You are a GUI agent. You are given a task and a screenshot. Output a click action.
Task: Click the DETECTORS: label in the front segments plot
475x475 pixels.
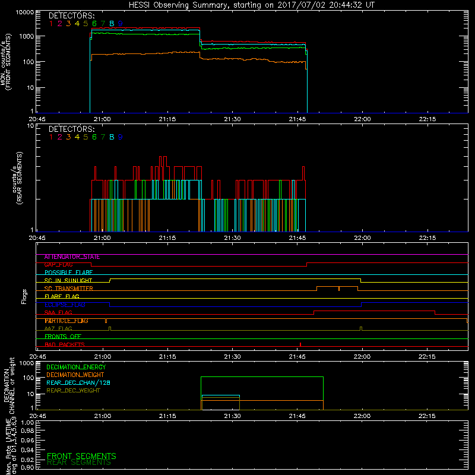point(71,15)
